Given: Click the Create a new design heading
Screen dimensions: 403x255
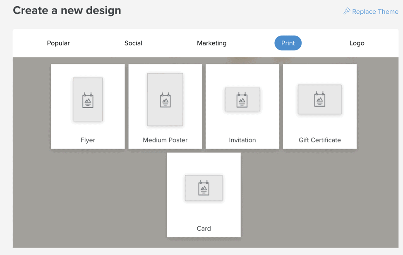Looking at the screenshot, I should click(67, 10).
